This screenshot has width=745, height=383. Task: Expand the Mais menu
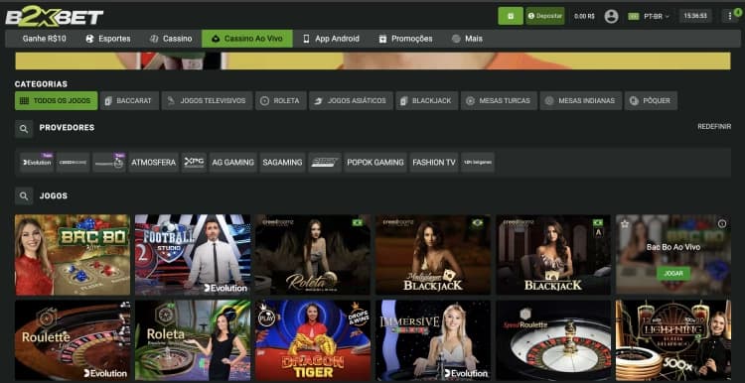(x=467, y=39)
